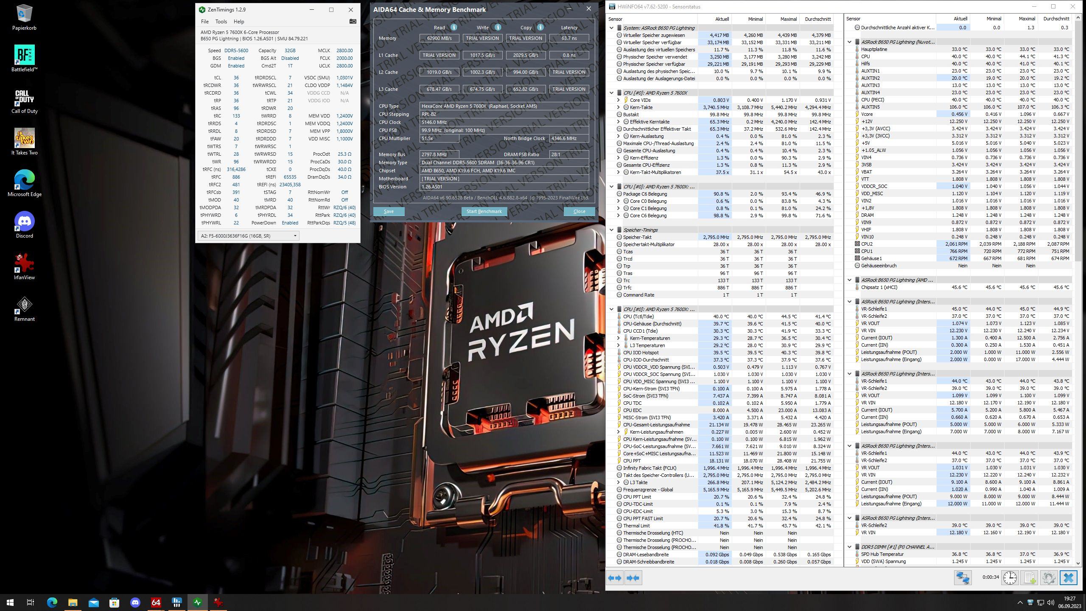Collapse the ASRock B650 PG Lightning (Nuvoton) group

point(849,42)
